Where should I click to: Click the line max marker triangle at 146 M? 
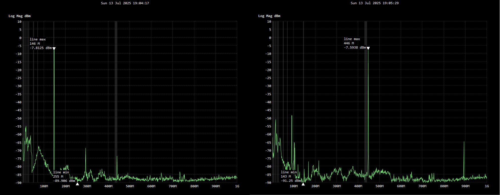[x=54, y=48]
